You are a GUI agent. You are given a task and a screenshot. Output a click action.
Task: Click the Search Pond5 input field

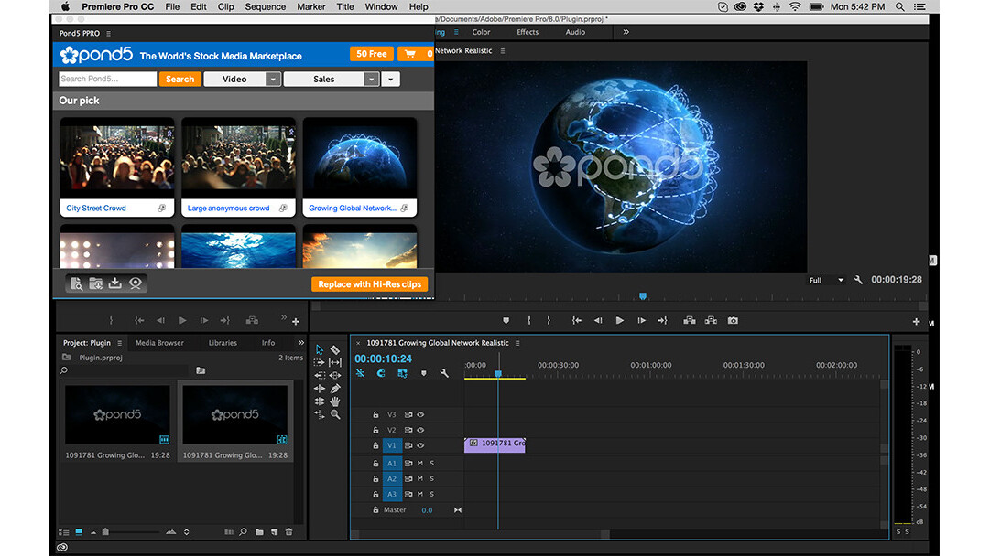107,80
